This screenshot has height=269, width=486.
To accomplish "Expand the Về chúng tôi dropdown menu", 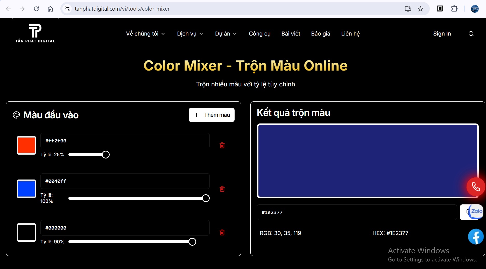I will tap(145, 34).
